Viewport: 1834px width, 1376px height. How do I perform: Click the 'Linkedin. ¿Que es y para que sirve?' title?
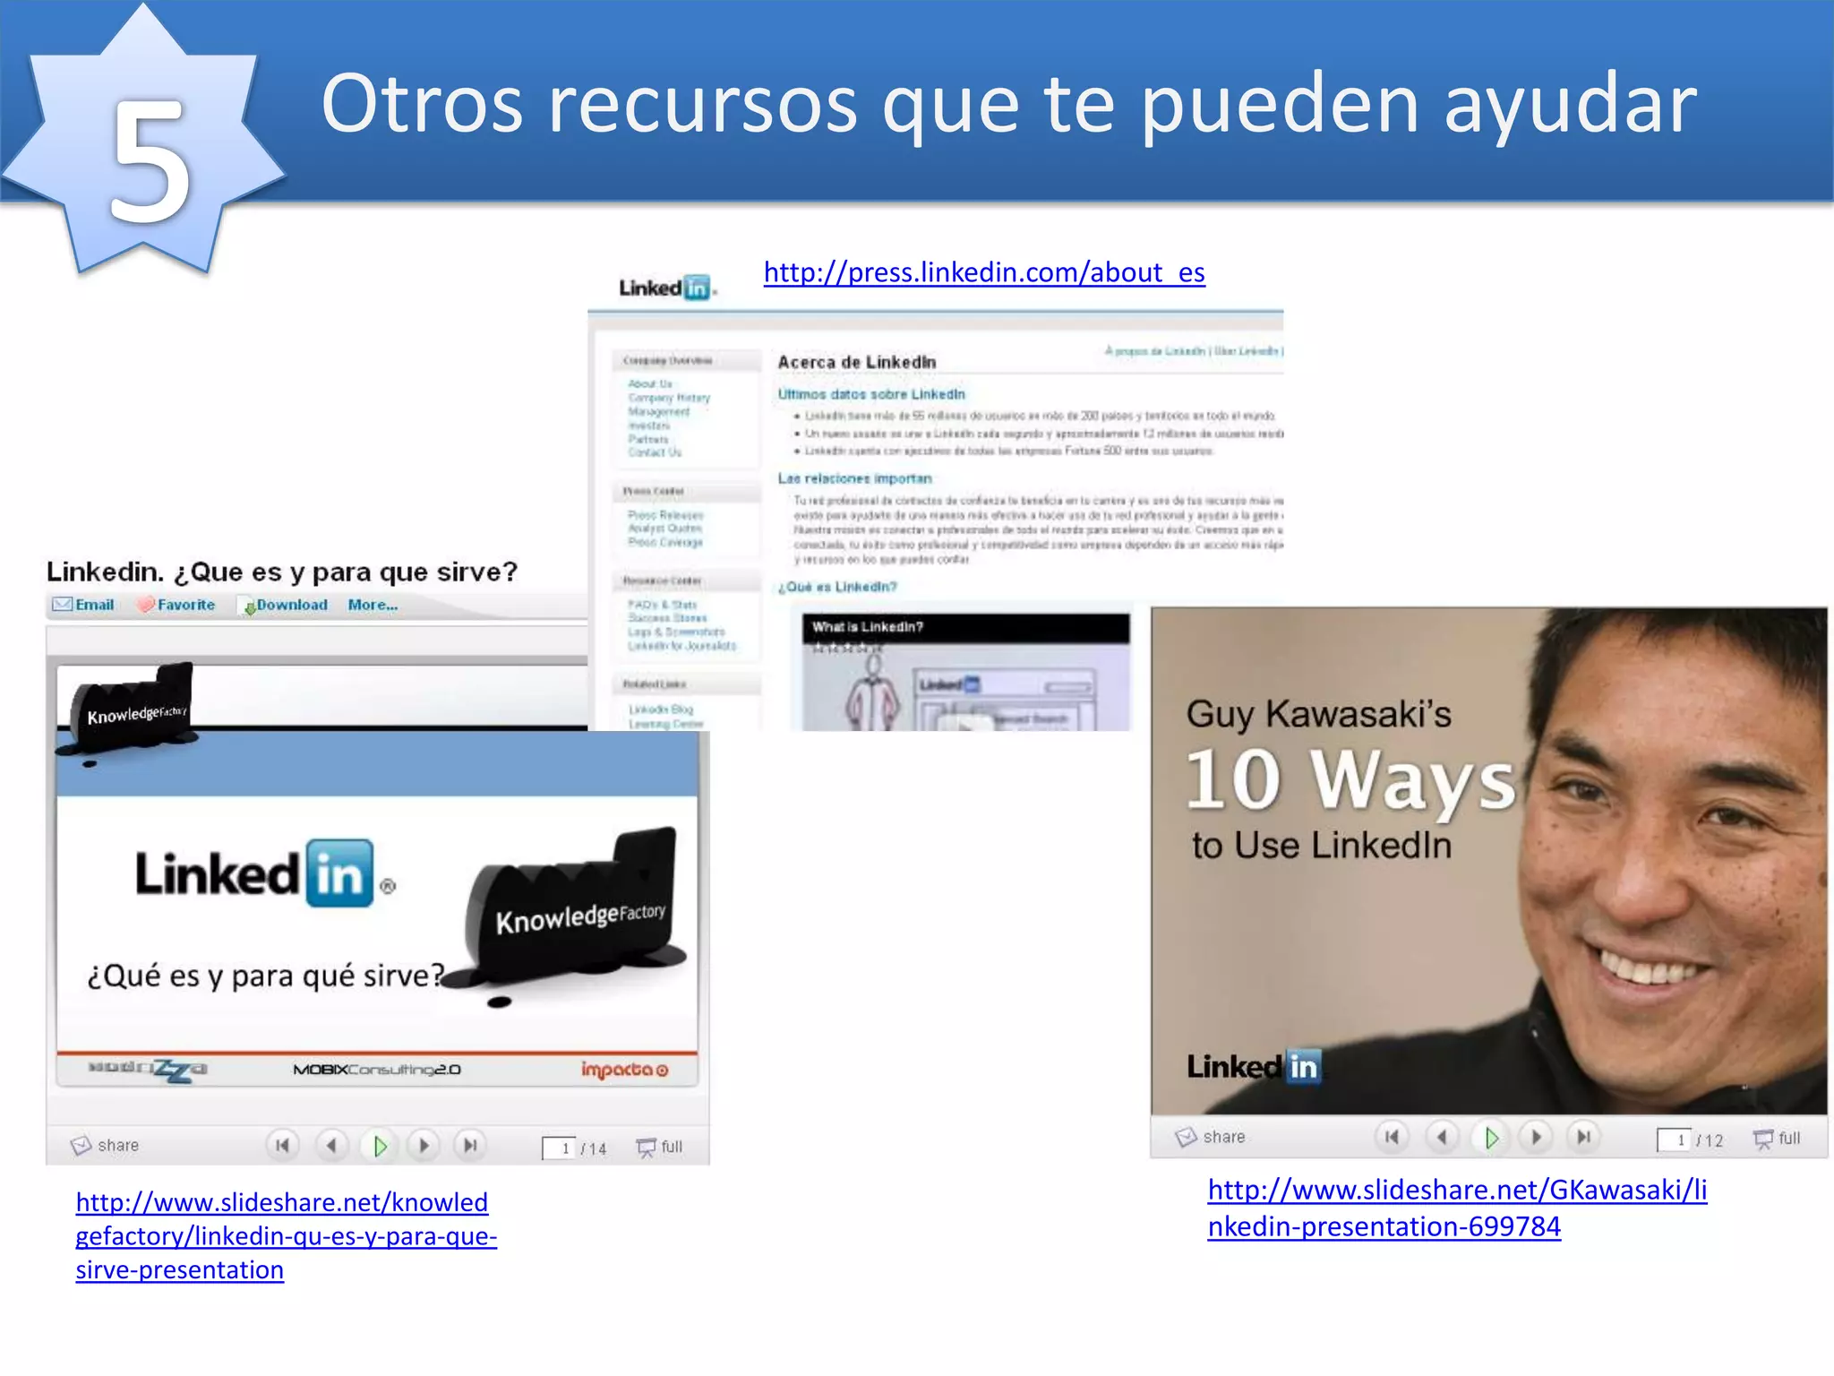pyautogui.click(x=282, y=572)
